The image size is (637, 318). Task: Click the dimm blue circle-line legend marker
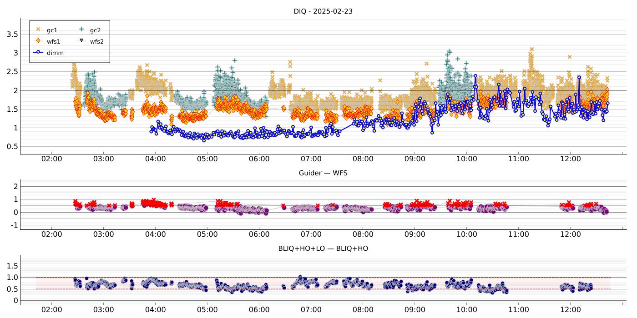click(38, 52)
